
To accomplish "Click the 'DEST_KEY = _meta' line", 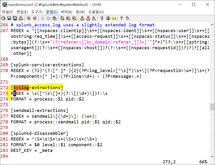I will click(x=32, y=151).
